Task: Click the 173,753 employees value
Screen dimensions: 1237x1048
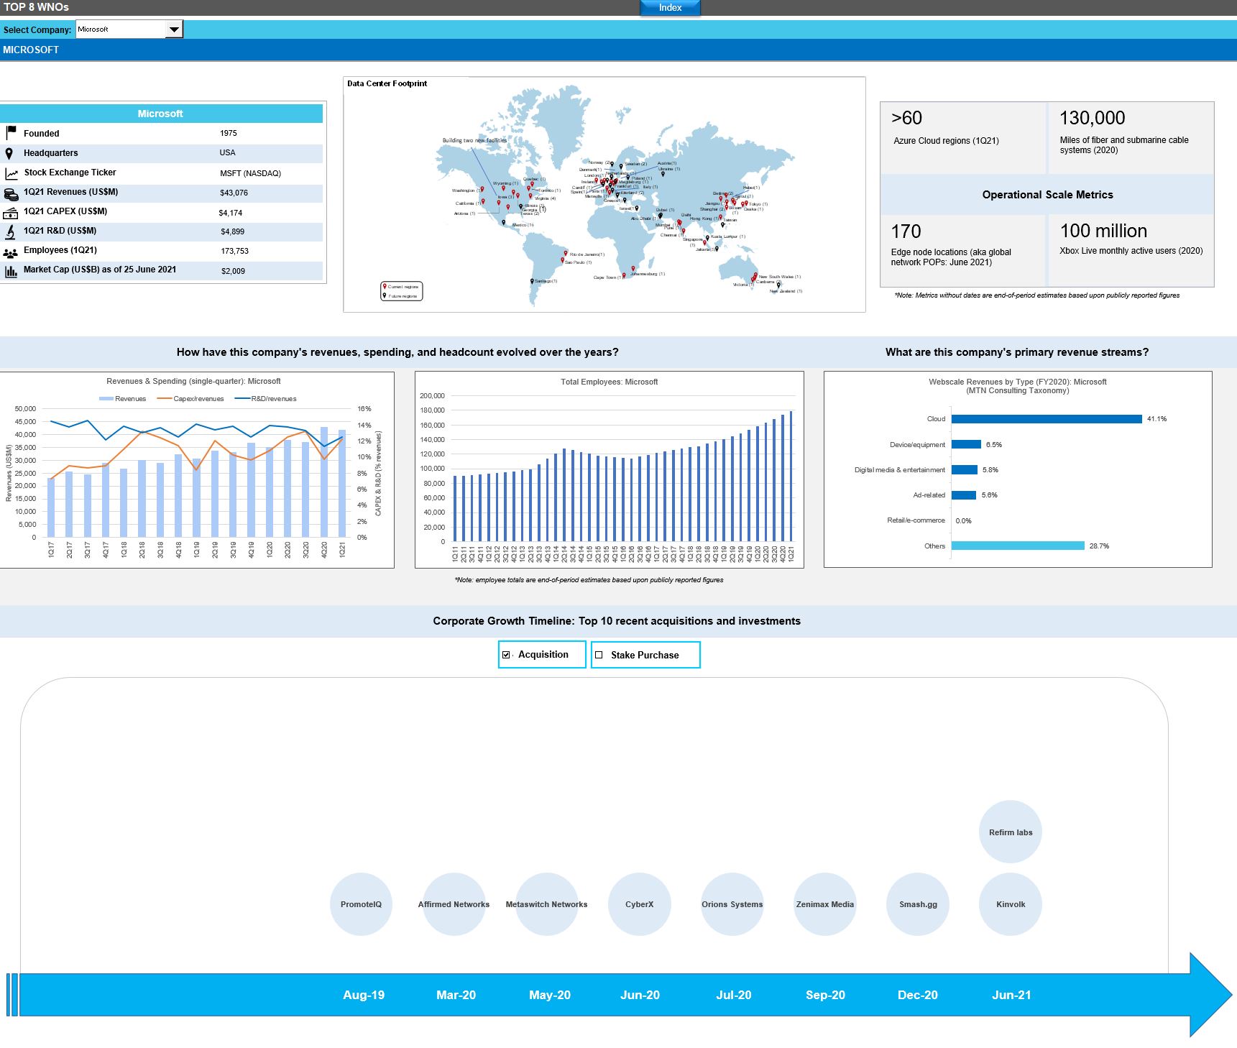Action: (x=234, y=252)
